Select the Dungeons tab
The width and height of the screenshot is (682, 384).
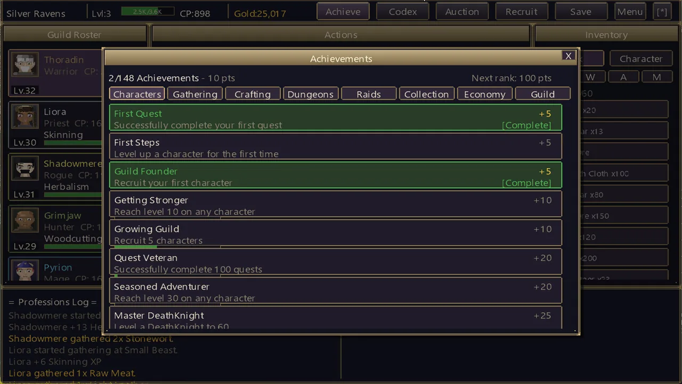pyautogui.click(x=311, y=94)
